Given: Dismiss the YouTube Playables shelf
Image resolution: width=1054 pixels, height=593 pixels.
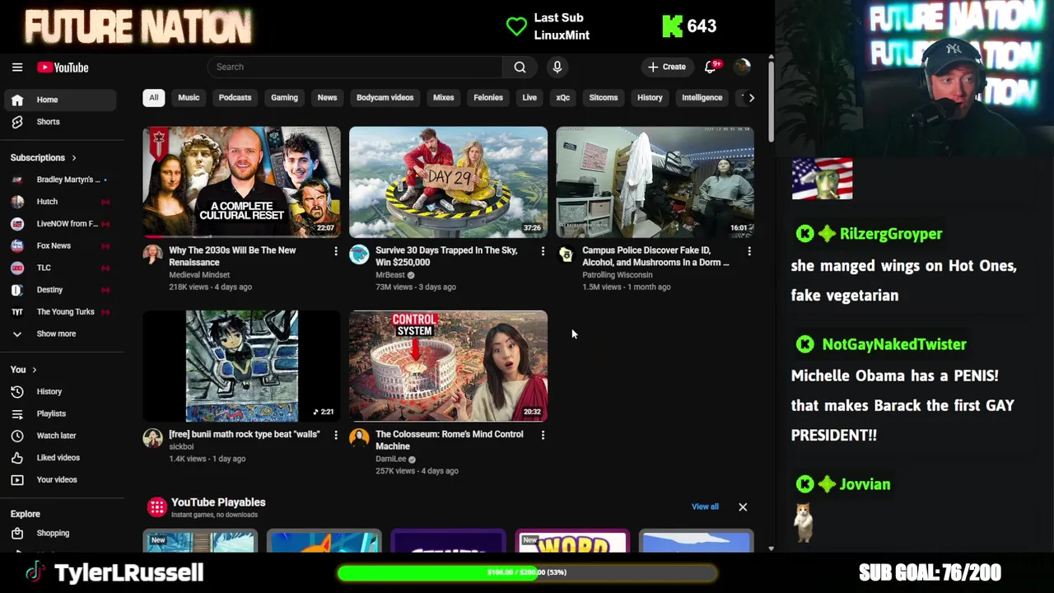Looking at the screenshot, I should [x=743, y=507].
